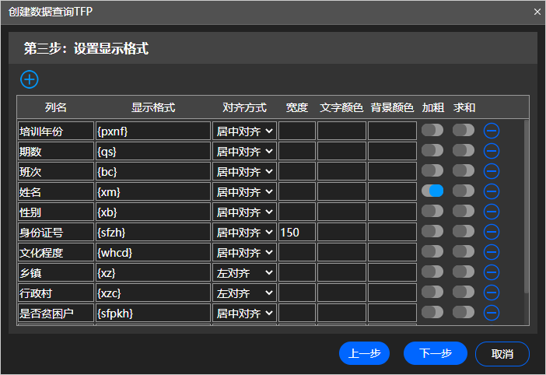Pick background color for 姓名 row
546x375 pixels.
coord(392,191)
